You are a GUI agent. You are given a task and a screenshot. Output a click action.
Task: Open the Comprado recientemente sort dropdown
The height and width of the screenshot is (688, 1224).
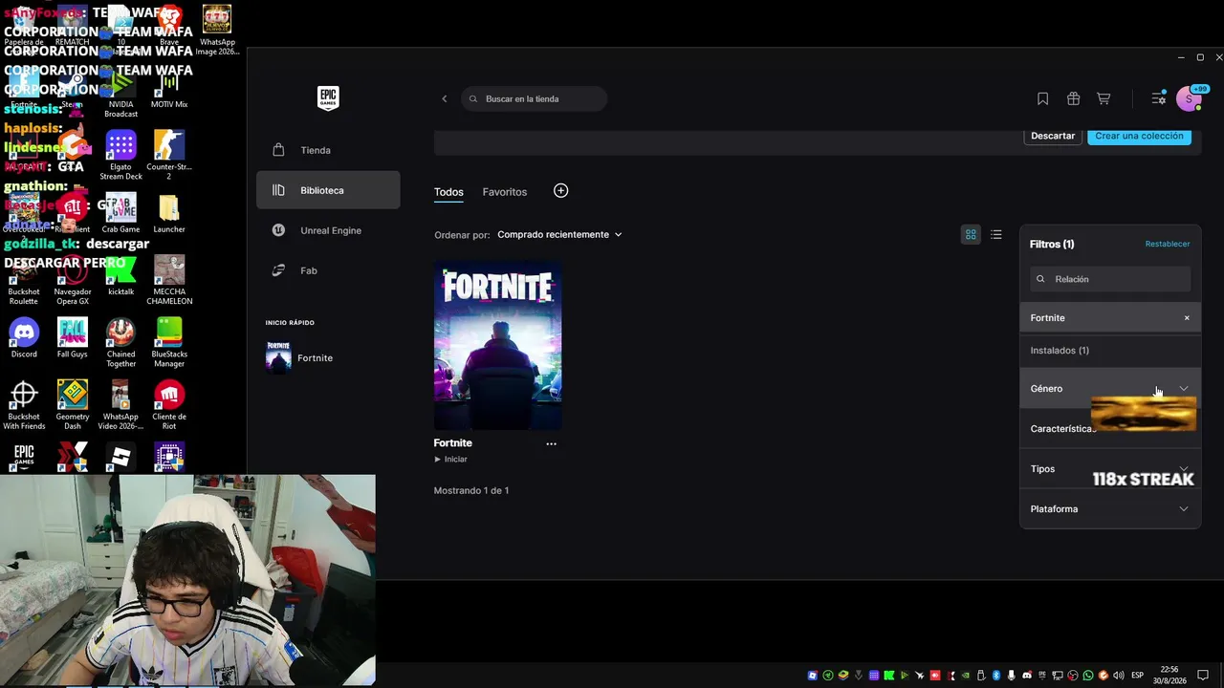[559, 235]
